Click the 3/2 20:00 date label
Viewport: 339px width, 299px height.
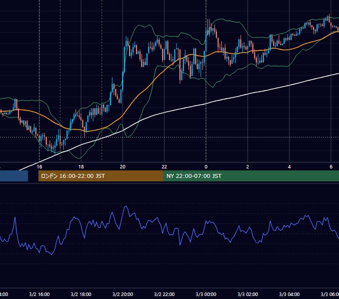(123, 294)
